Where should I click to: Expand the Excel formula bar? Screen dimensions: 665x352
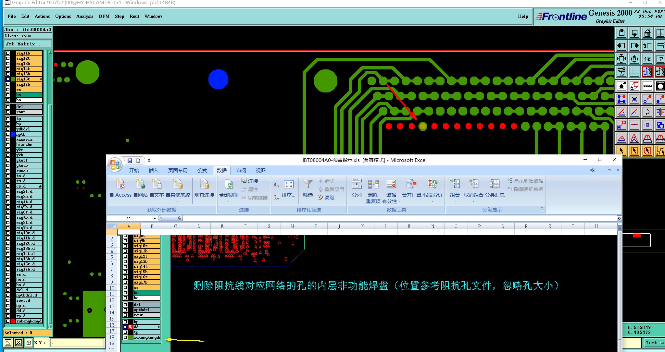(619, 218)
